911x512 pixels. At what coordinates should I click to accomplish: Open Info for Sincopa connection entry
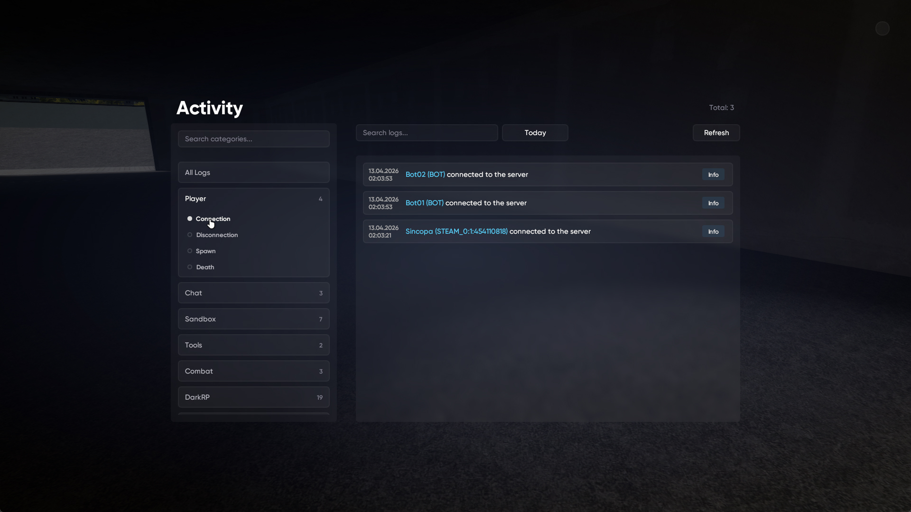(x=713, y=231)
